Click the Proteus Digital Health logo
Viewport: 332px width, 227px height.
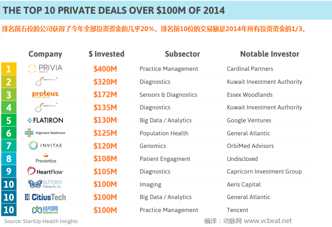pyautogui.click(x=45, y=94)
